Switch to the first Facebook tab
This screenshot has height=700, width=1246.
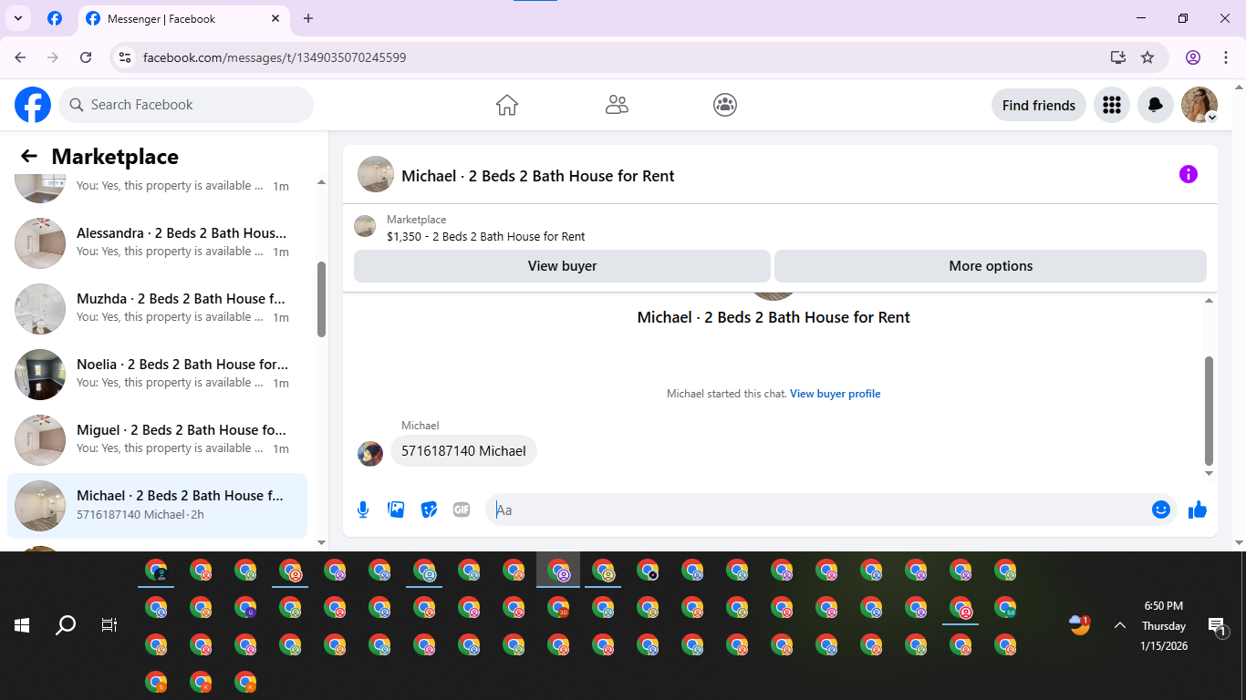click(x=55, y=18)
